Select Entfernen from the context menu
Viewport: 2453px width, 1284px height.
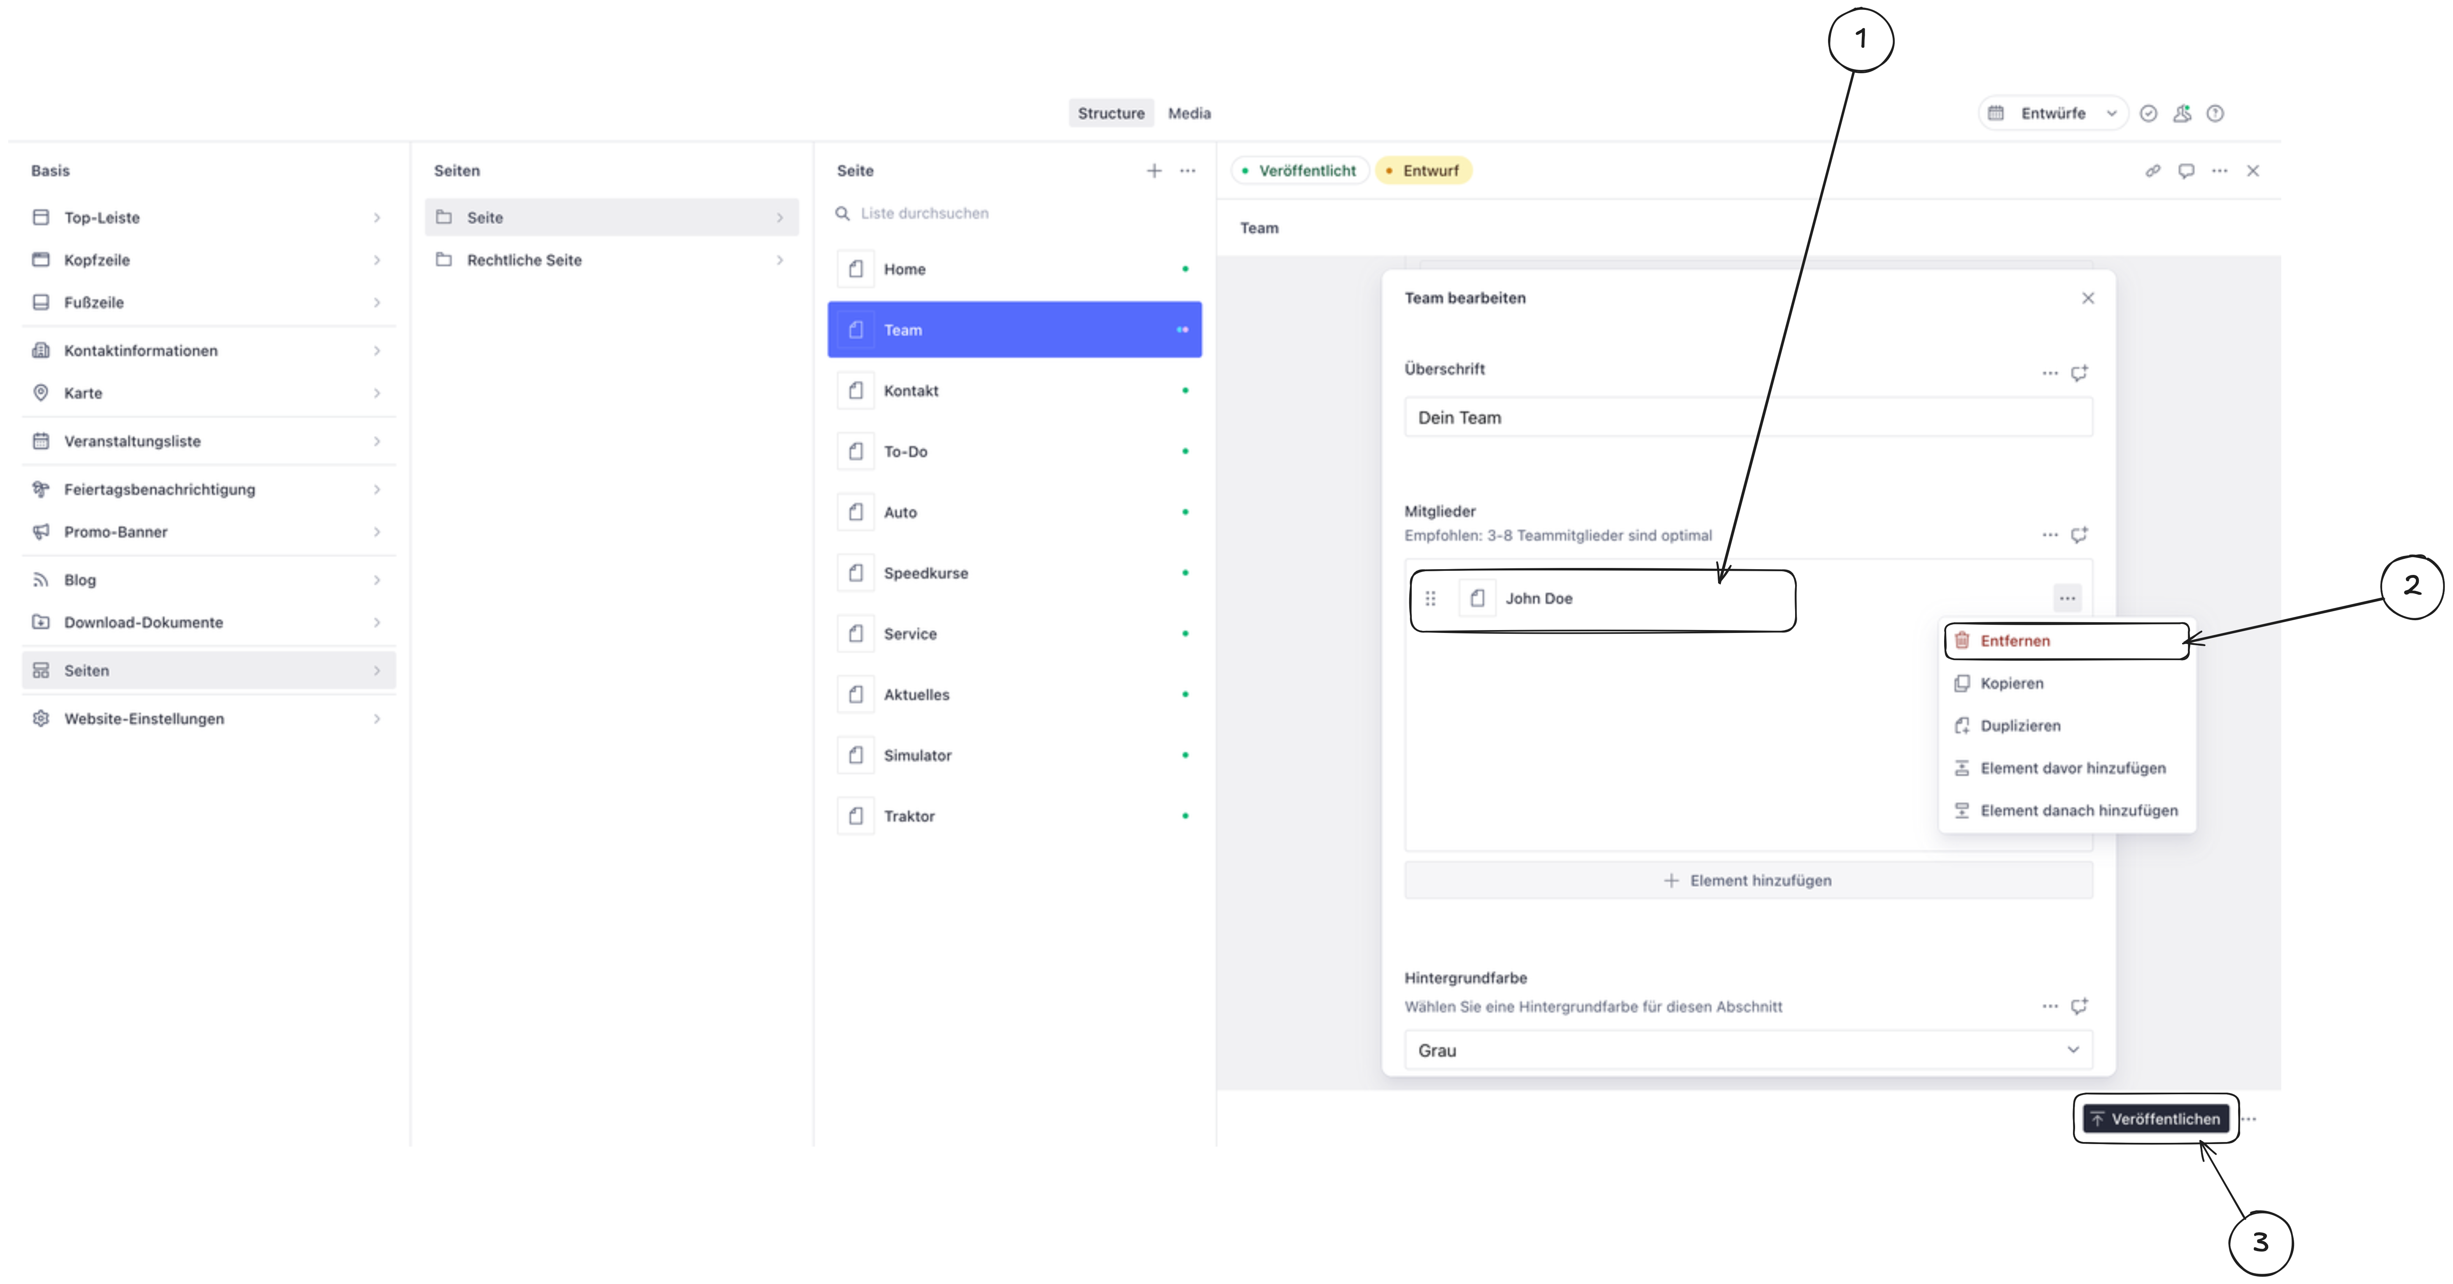2015,641
